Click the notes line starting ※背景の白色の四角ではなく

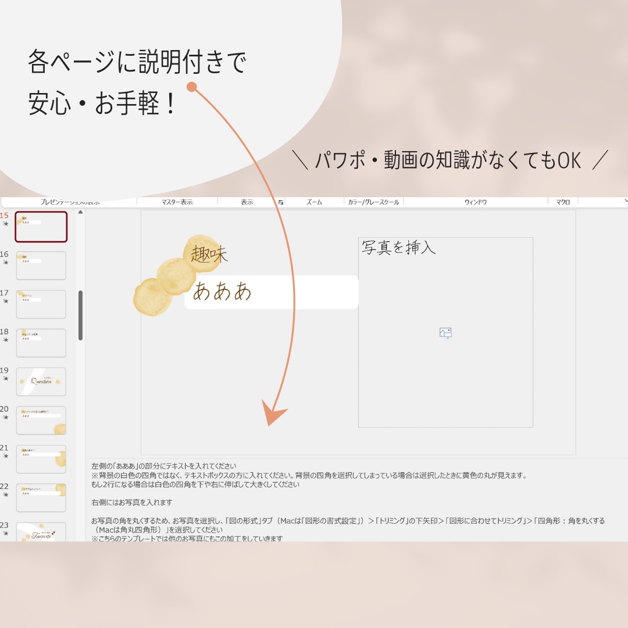[x=309, y=476]
